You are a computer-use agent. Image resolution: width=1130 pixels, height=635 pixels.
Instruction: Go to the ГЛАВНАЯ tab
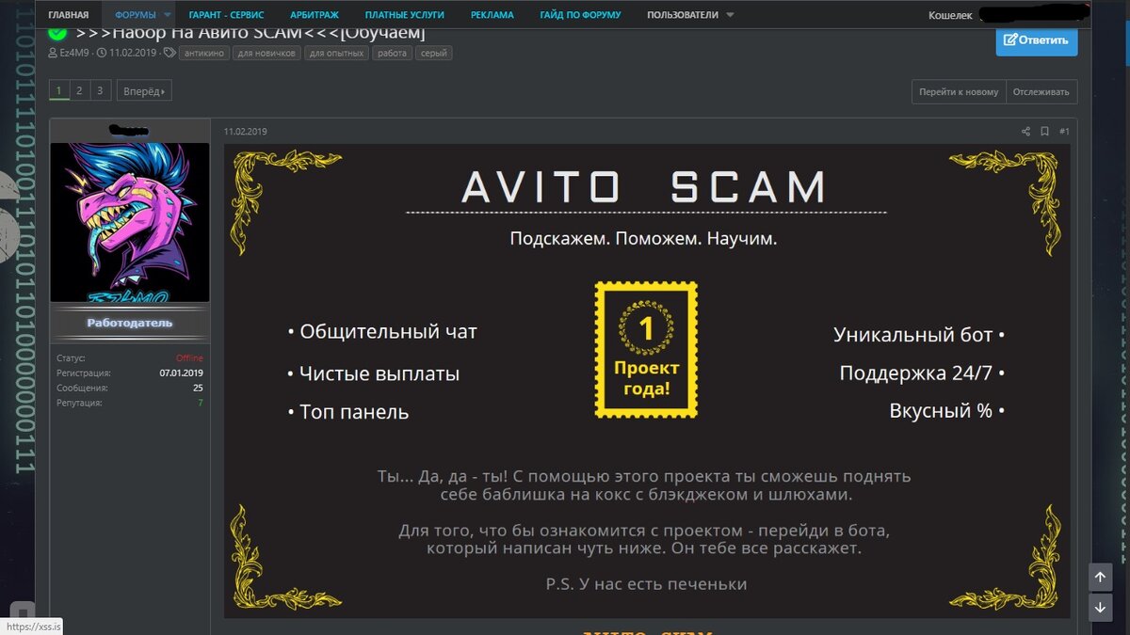[x=69, y=15]
